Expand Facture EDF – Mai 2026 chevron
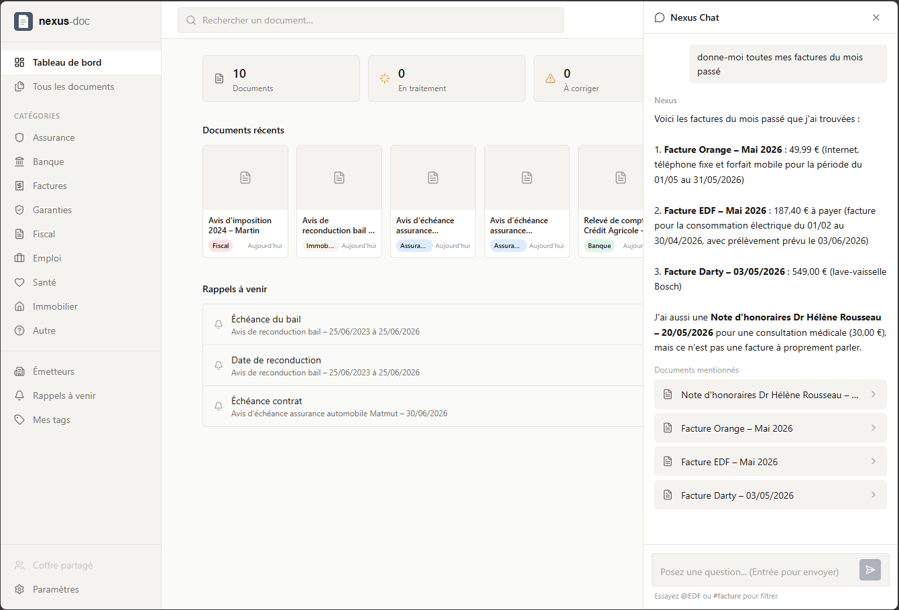The width and height of the screenshot is (899, 610). (874, 461)
